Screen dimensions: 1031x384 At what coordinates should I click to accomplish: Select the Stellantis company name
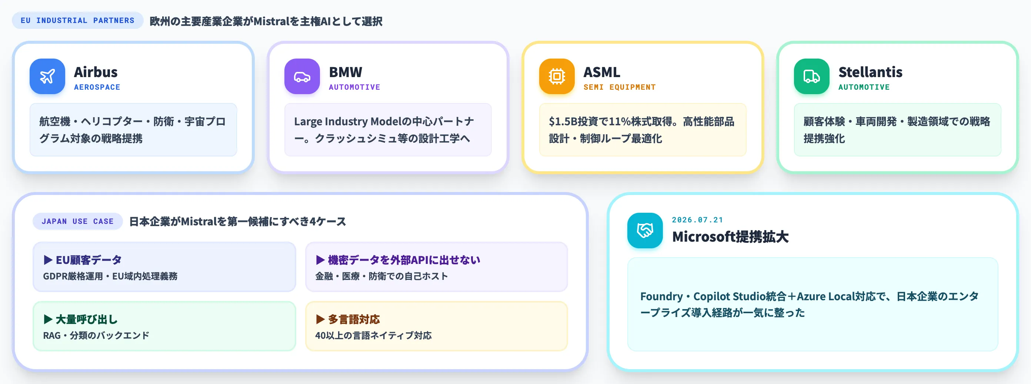point(871,72)
